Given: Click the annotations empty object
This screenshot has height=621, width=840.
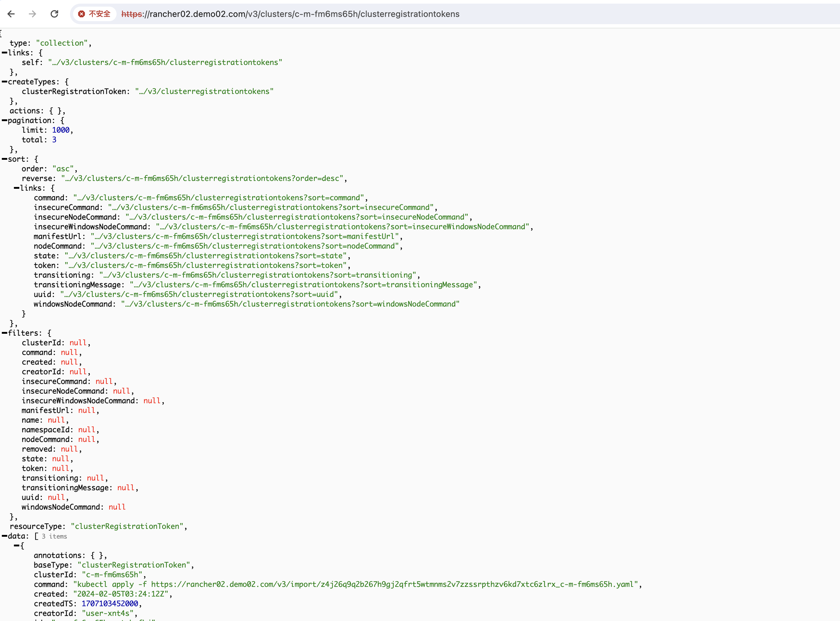Looking at the screenshot, I should point(97,555).
